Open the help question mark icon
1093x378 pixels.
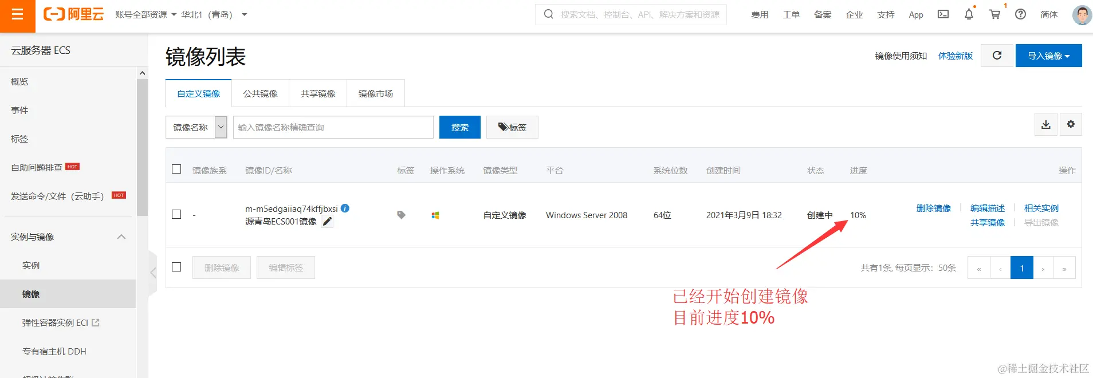click(x=1020, y=14)
